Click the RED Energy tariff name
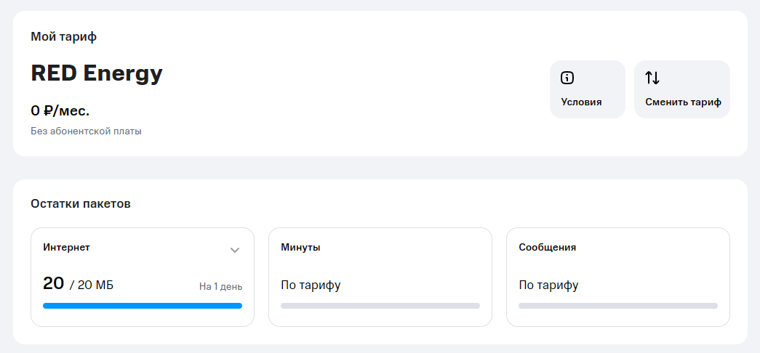 [x=97, y=73]
